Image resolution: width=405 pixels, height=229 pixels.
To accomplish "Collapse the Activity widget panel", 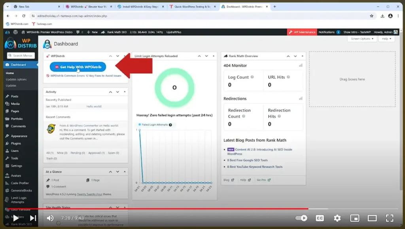I will coord(125,92).
